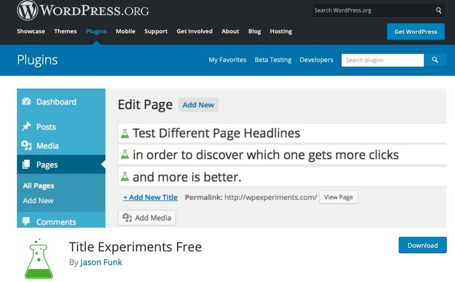Image resolution: width=455 pixels, height=282 pixels.
Task: Click the Media icon in sidebar
Action: (27, 146)
